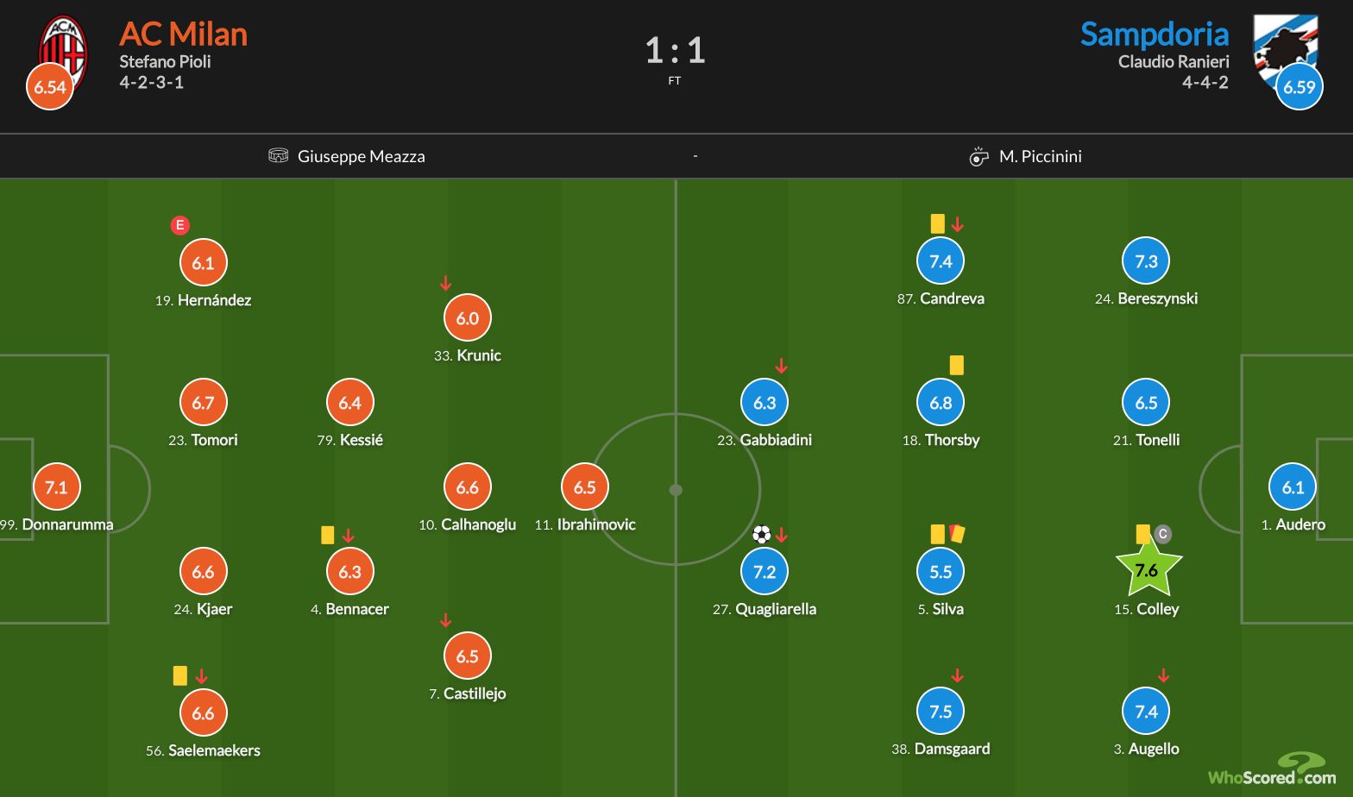The height and width of the screenshot is (797, 1353).
Task: Click the goal ball icon above Quagliarella
Action: pyautogui.click(x=761, y=535)
